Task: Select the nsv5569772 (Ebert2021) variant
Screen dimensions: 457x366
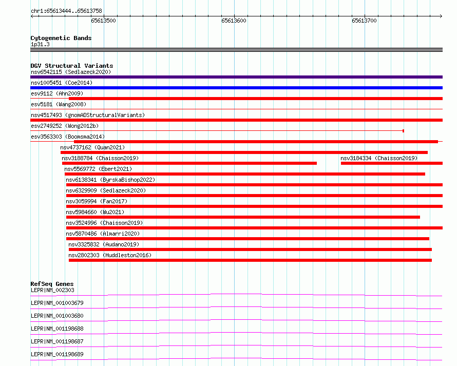Action: pyautogui.click(x=98, y=169)
